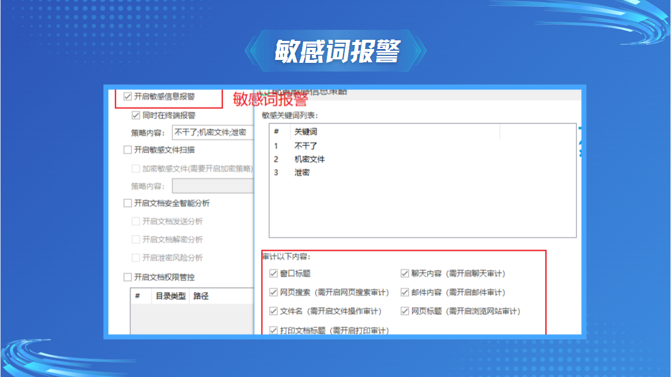Toggle 网页标题 audit checkbox
Screen dimensions: 671x377
tap(405, 311)
